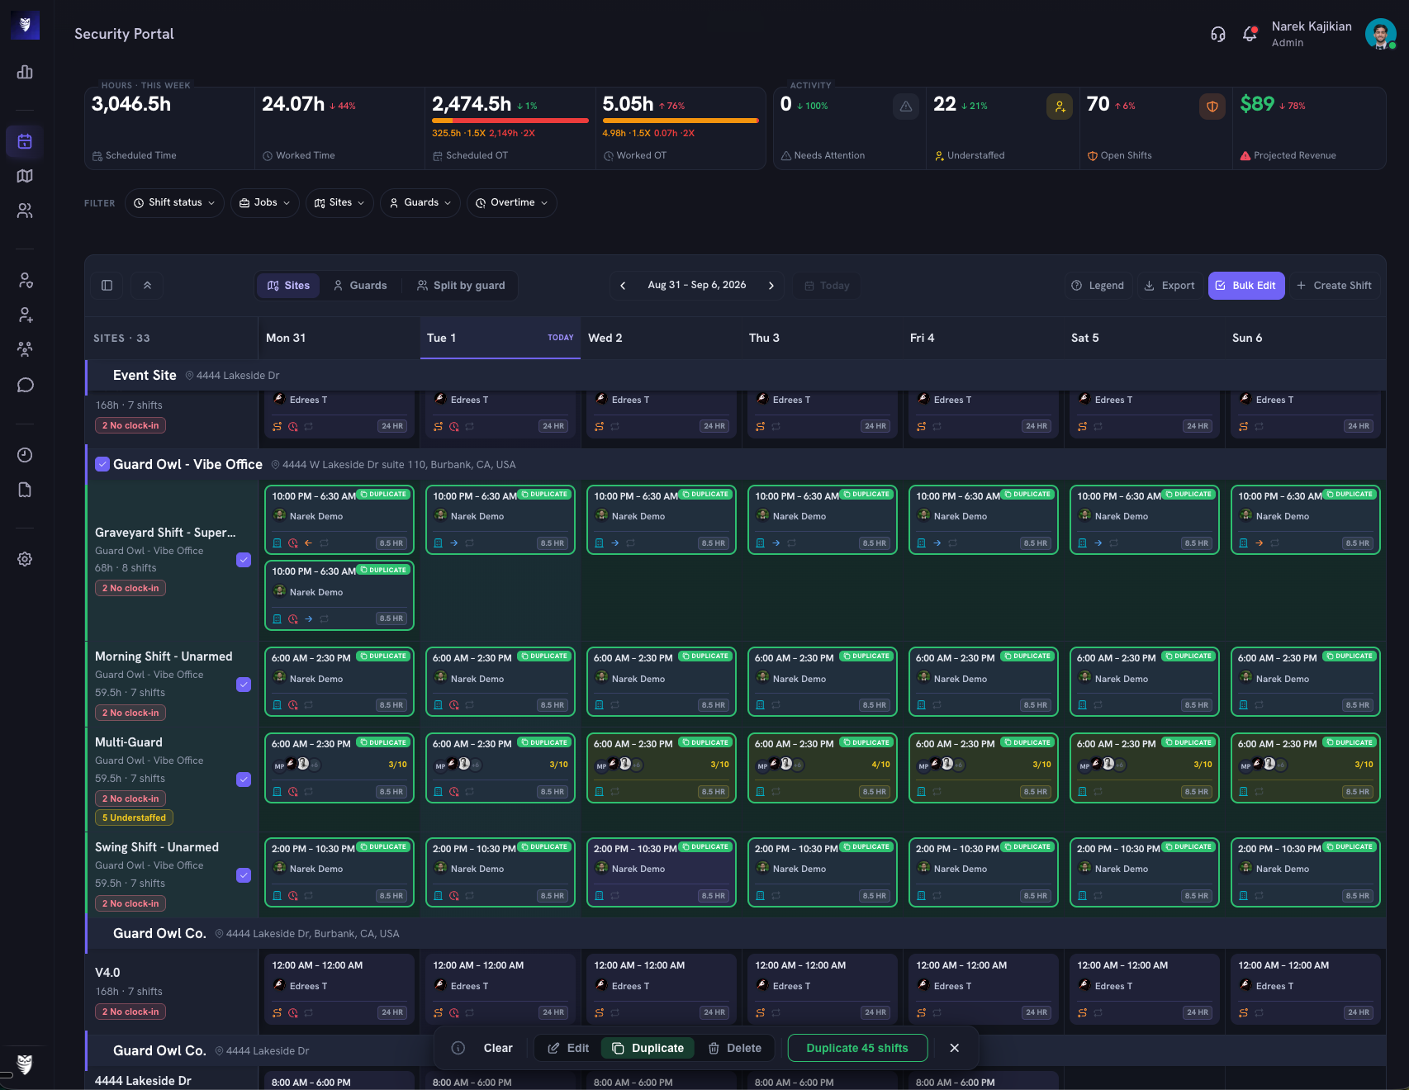The height and width of the screenshot is (1090, 1409).
Task: Go to previous week arrow
Action: click(x=623, y=286)
